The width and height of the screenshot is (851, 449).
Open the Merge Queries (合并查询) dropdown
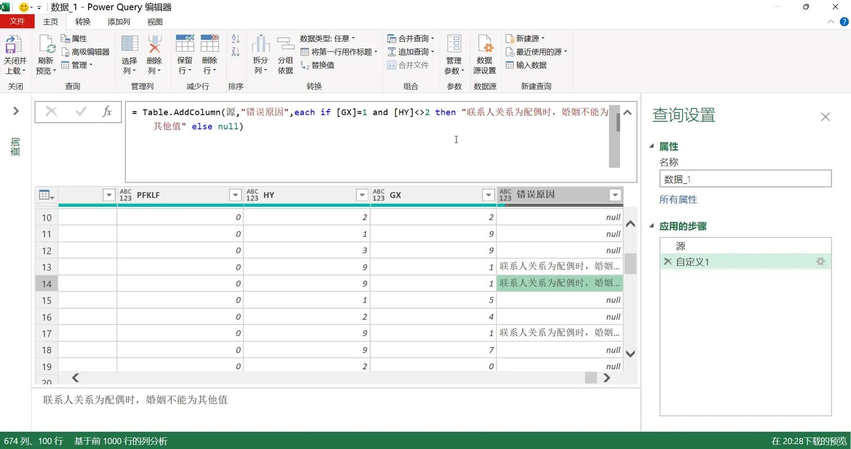coord(411,38)
